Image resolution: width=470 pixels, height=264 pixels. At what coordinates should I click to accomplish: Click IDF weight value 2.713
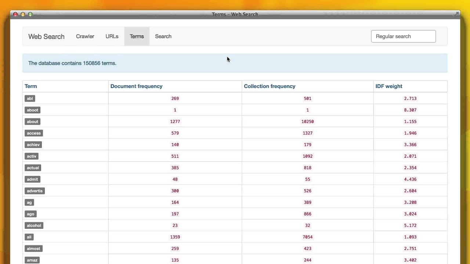coord(410,98)
